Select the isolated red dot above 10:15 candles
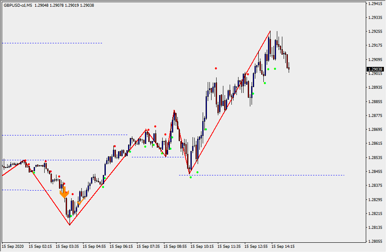The height and width of the screenshot is (252, 386). coord(216,68)
